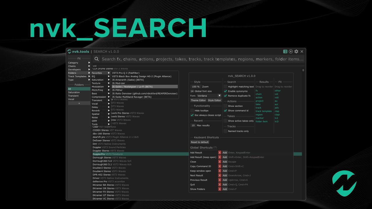Viewport: 372px width, 209px height.
Task: Click the results list scrollbar handle
Action: click(303, 70)
